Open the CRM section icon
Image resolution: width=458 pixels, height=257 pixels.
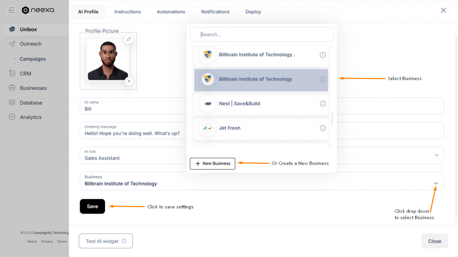point(12,73)
